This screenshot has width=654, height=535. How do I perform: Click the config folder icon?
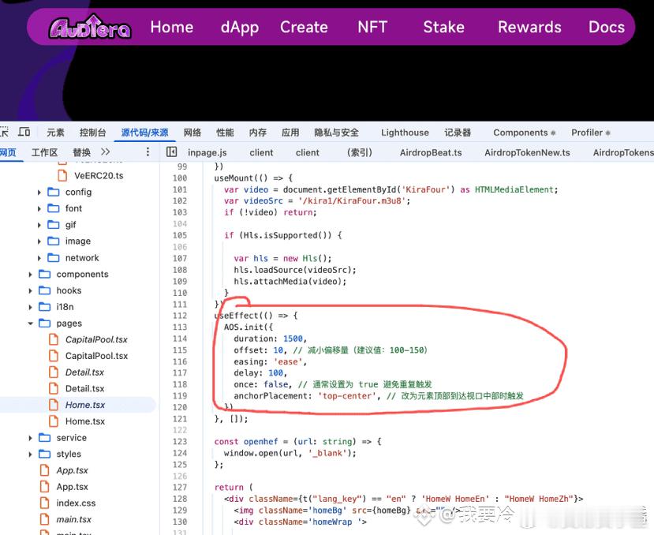click(x=54, y=192)
